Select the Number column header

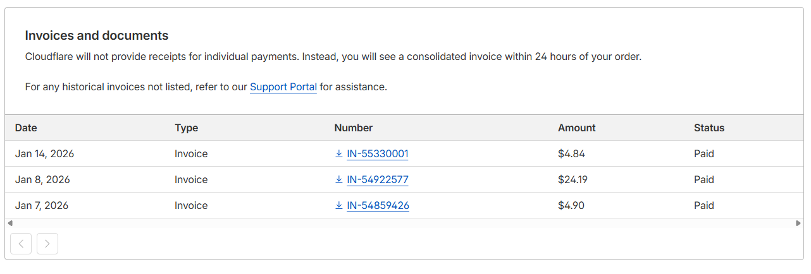coord(353,128)
